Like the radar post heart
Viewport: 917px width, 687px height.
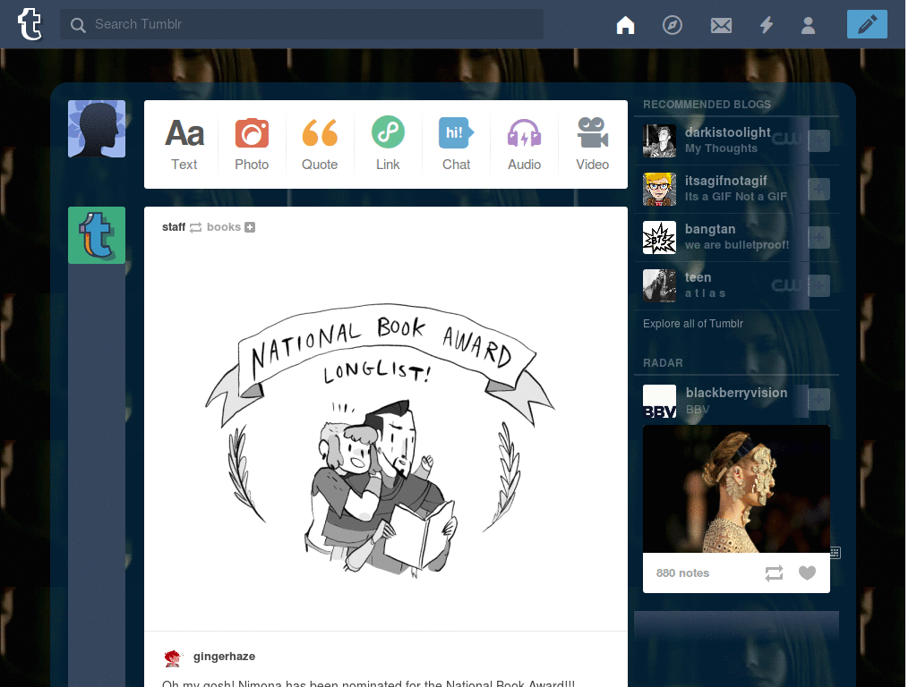(807, 573)
